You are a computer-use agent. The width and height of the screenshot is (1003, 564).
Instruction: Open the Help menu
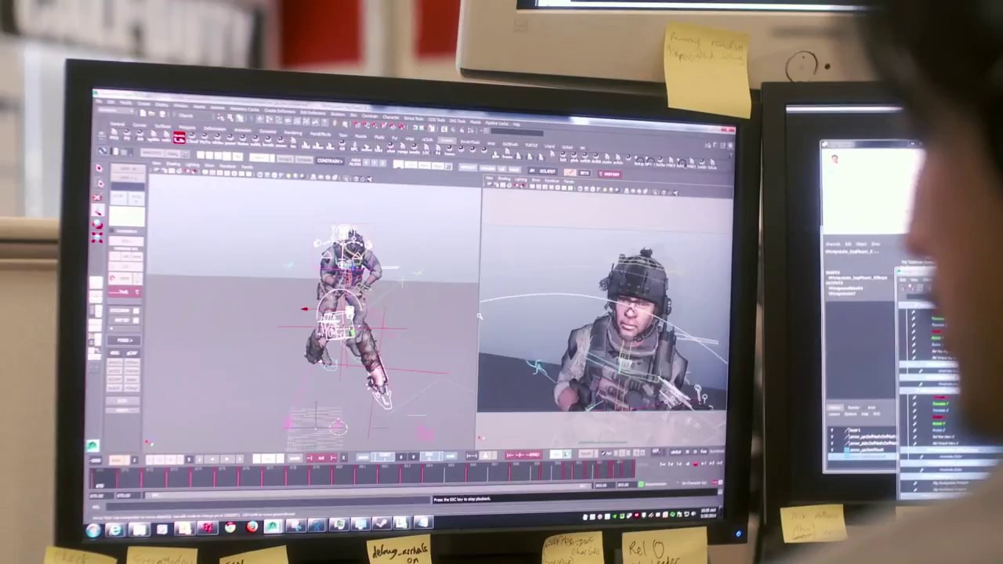(x=516, y=125)
